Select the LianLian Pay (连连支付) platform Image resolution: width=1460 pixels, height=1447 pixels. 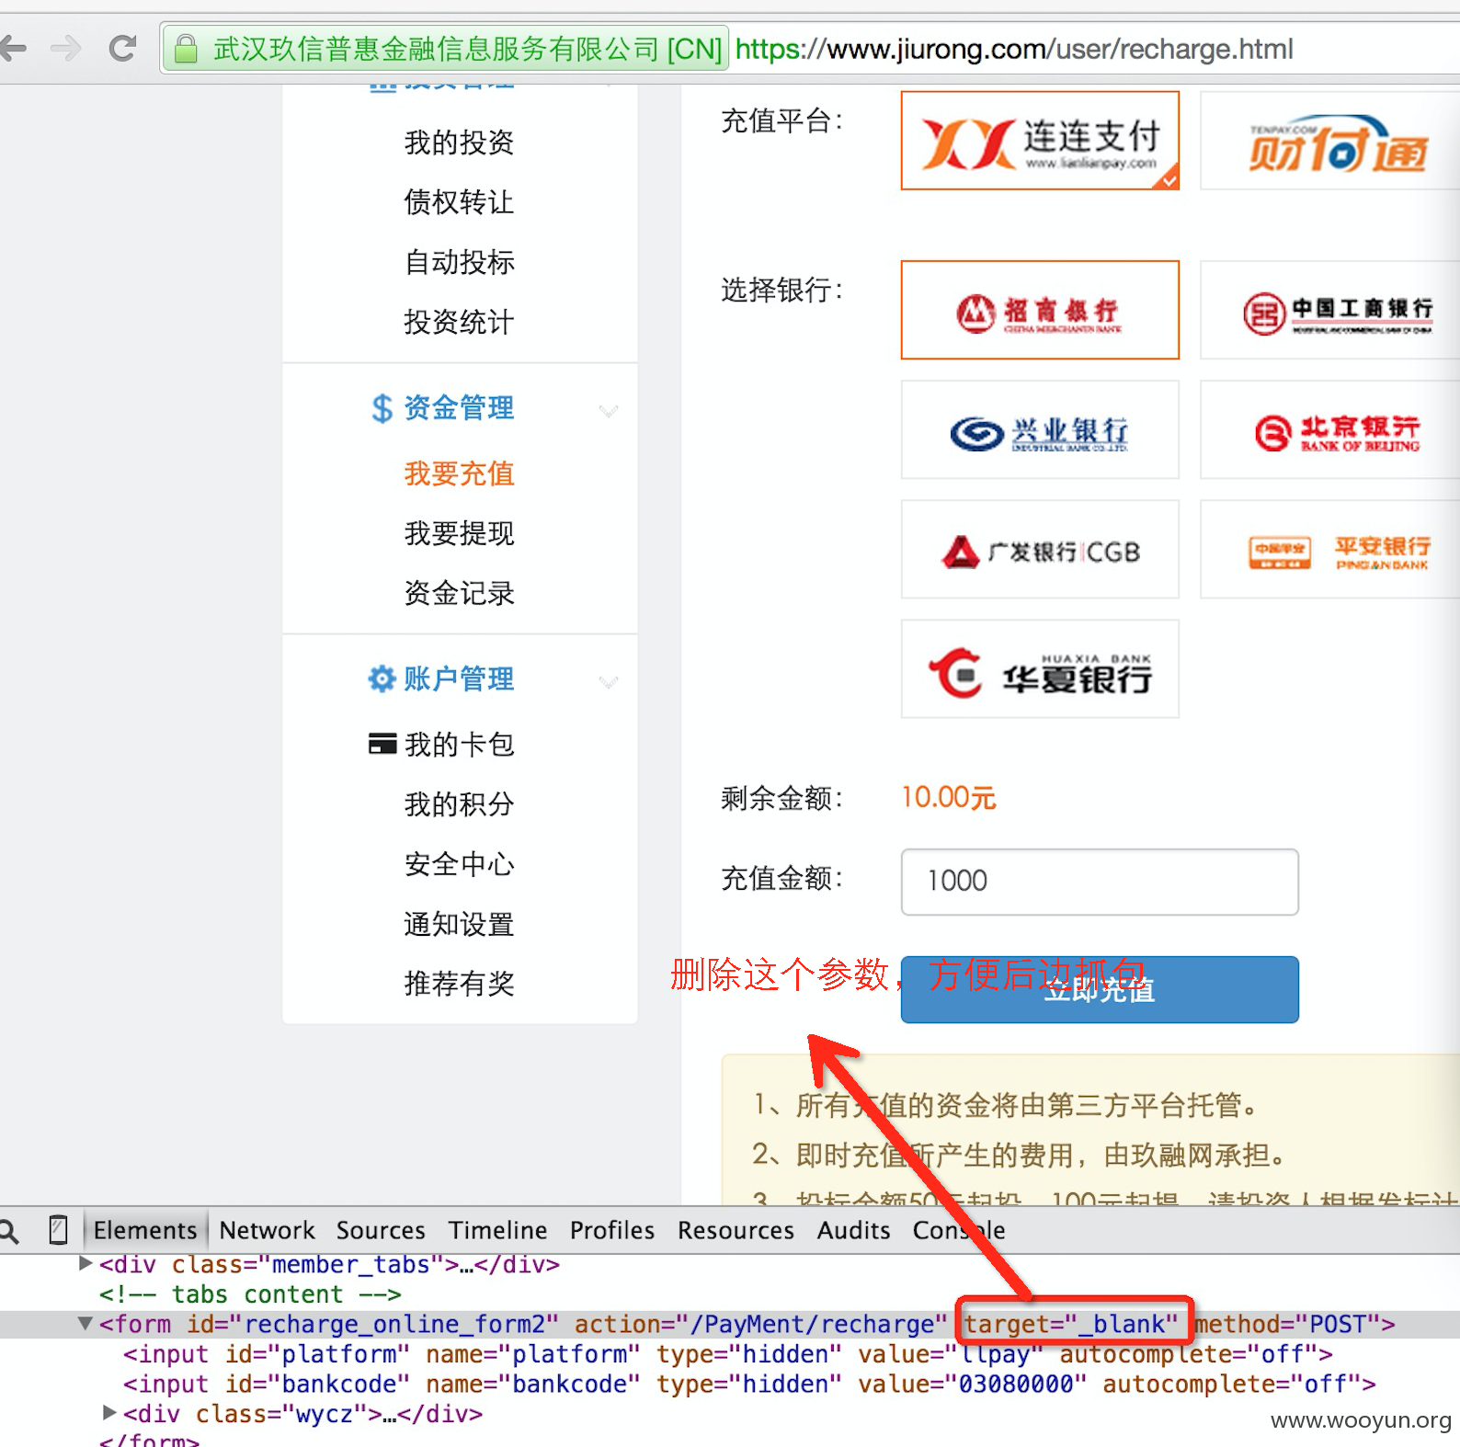click(x=1040, y=141)
